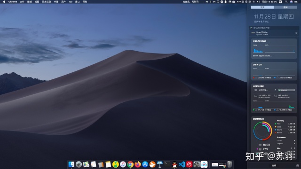
Task: Launch Visual Studio Code from the Dock
Action: pyautogui.click(x=182, y=164)
